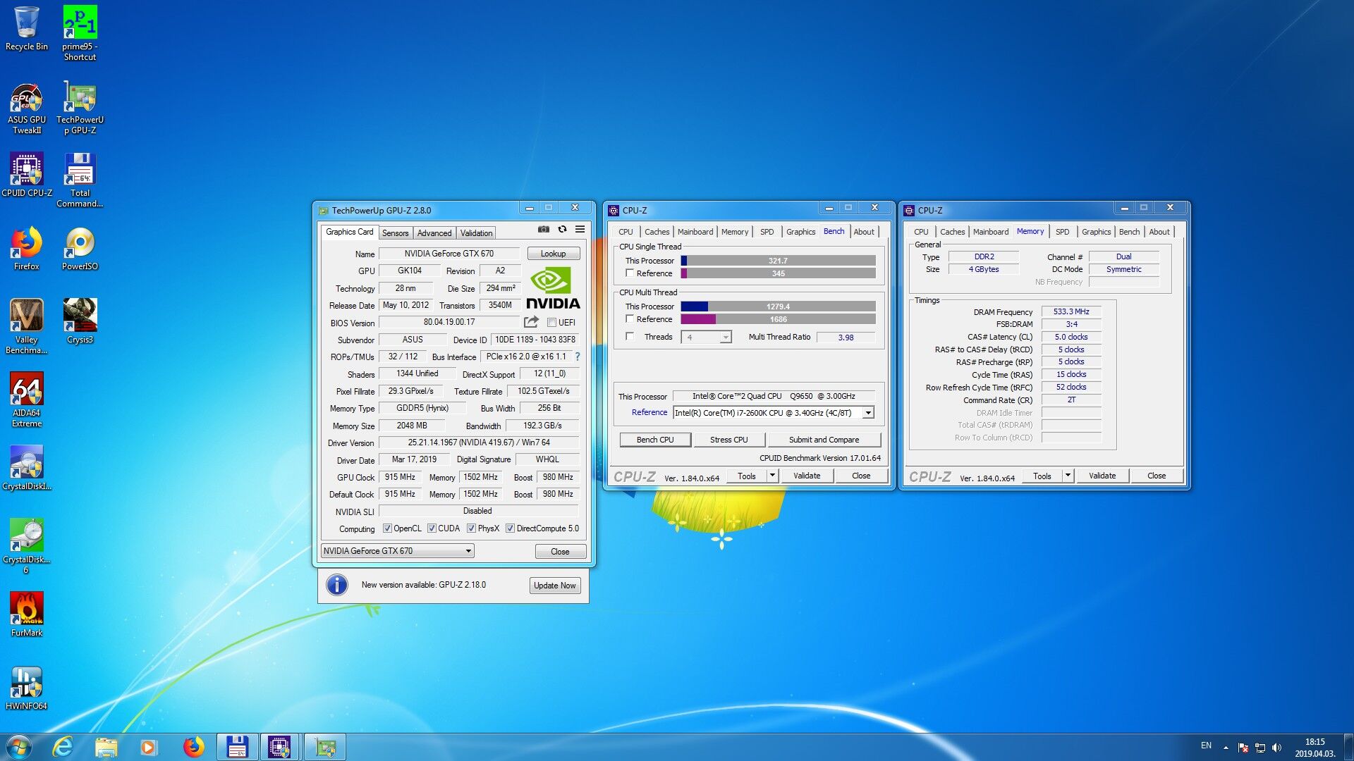Open TechPowerUp GPU-Z desktop shortcut
The height and width of the screenshot is (761, 1354).
pos(80,107)
